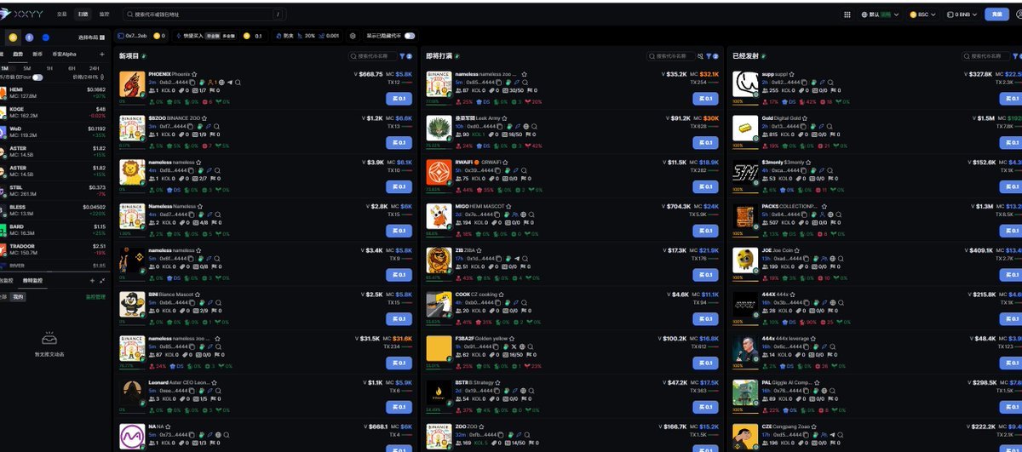Viewport: 1022px width, 452px height.
Task: Open the 防夹 anti-MEV option
Action: (285, 36)
